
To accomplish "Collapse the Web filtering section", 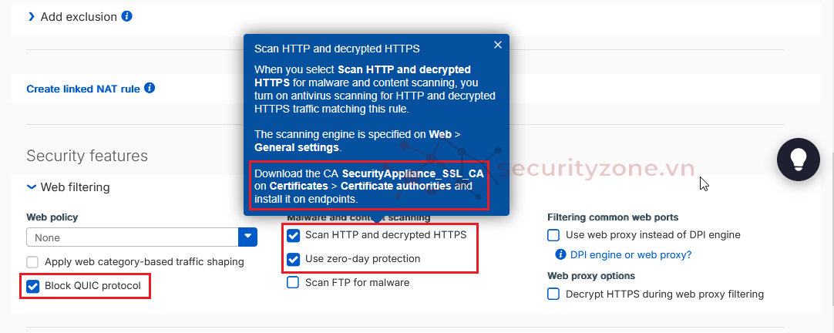I will 32,187.
